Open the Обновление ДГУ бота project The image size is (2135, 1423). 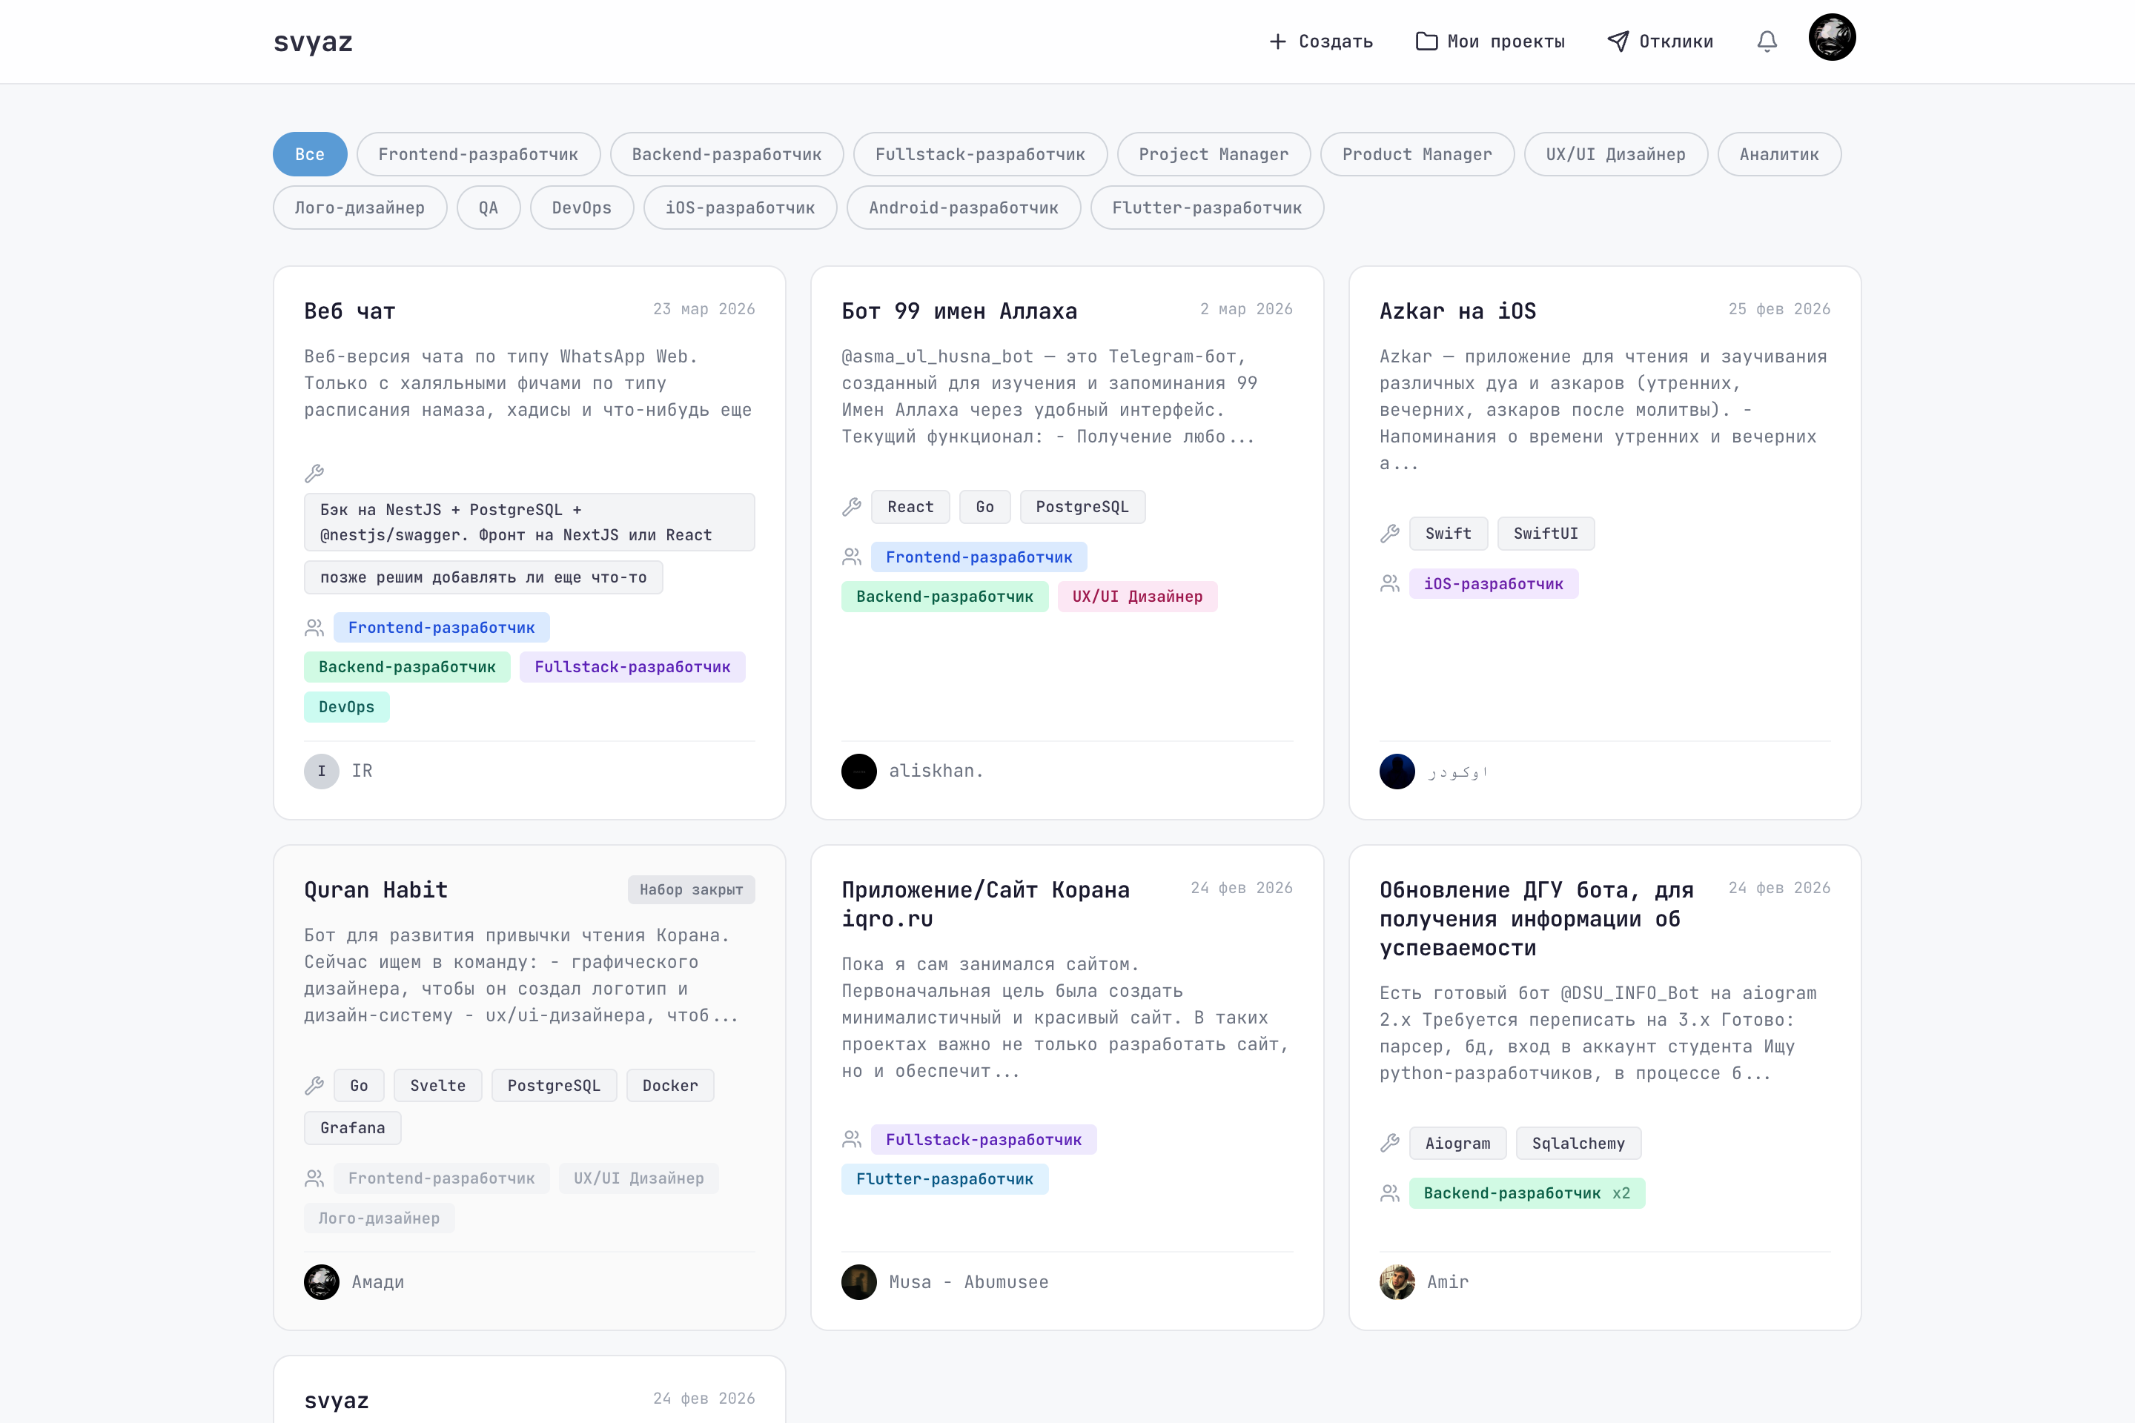1537,919
